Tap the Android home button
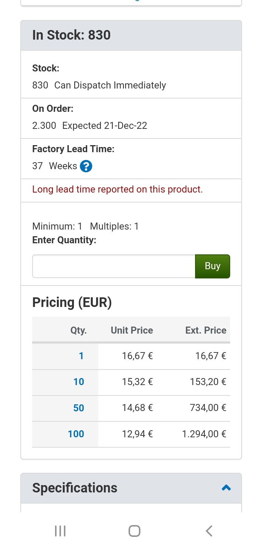 (134, 531)
